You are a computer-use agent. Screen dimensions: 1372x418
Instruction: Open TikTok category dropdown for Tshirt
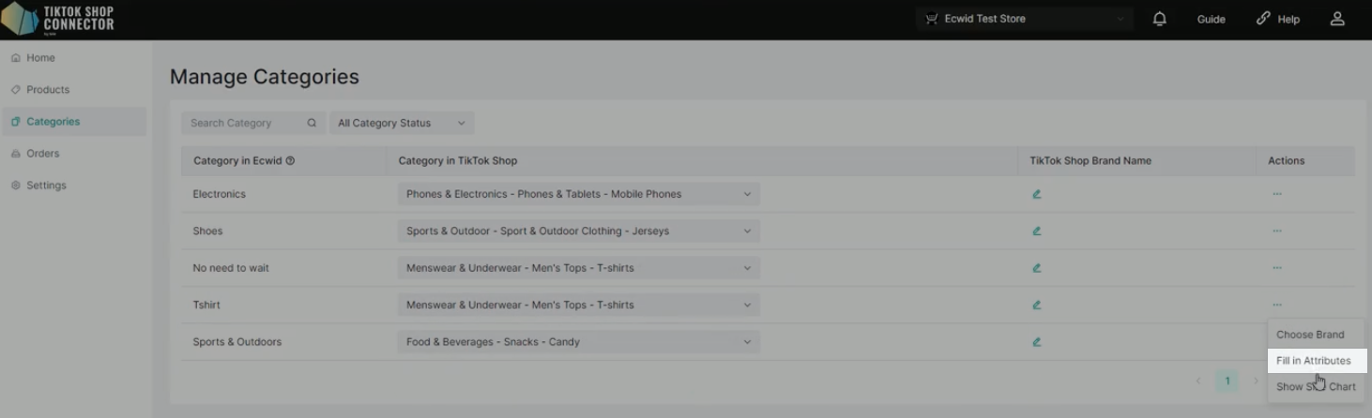(x=578, y=305)
